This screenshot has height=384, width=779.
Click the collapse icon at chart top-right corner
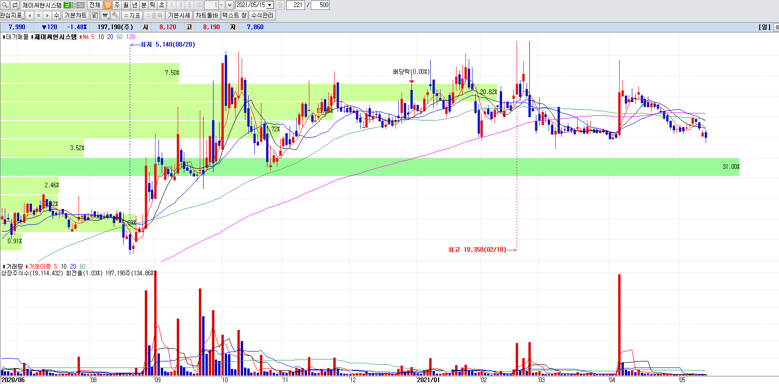pos(776,27)
